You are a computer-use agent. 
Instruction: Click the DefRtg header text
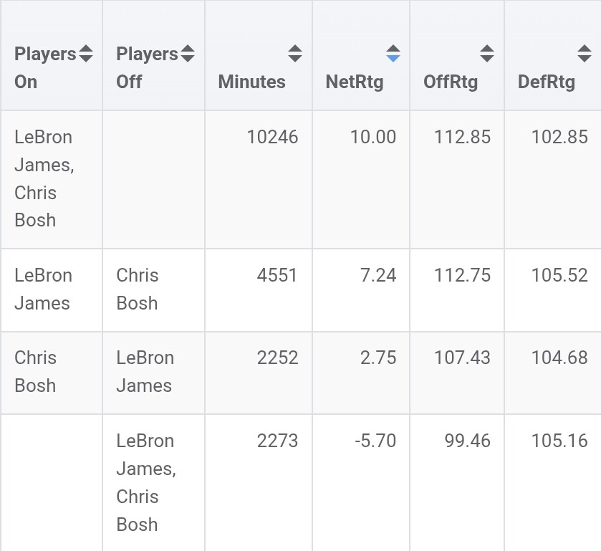pyautogui.click(x=546, y=82)
